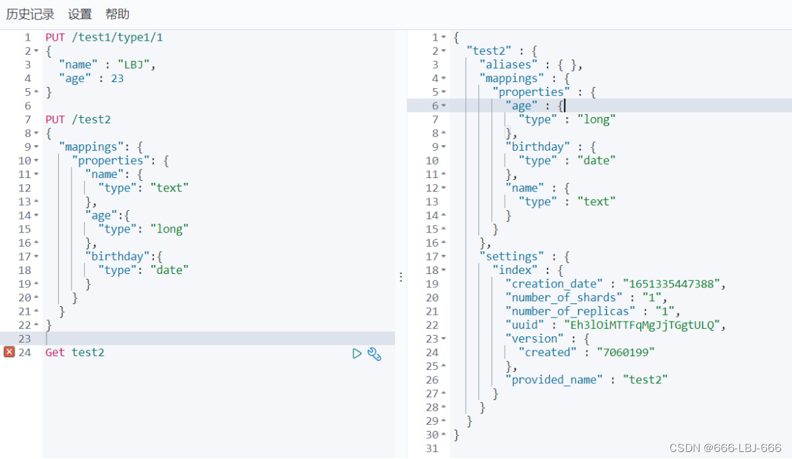The height and width of the screenshot is (459, 792).
Task: Fold "index" block on response line 18
Action: click(443, 270)
